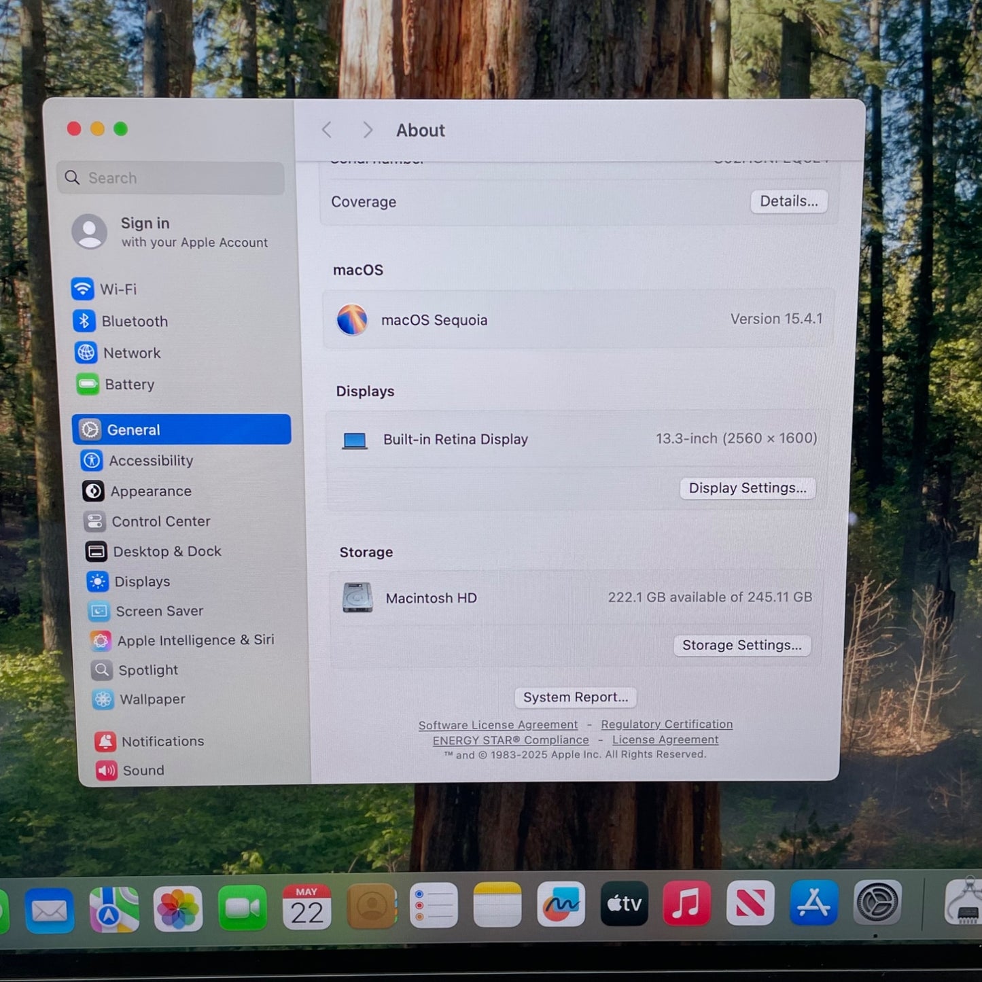The width and height of the screenshot is (982, 982).
Task: Launch Freeform from the Dock
Action: [561, 905]
